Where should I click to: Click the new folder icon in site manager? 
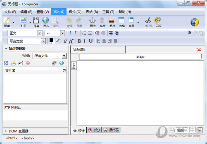click(x=13, y=63)
